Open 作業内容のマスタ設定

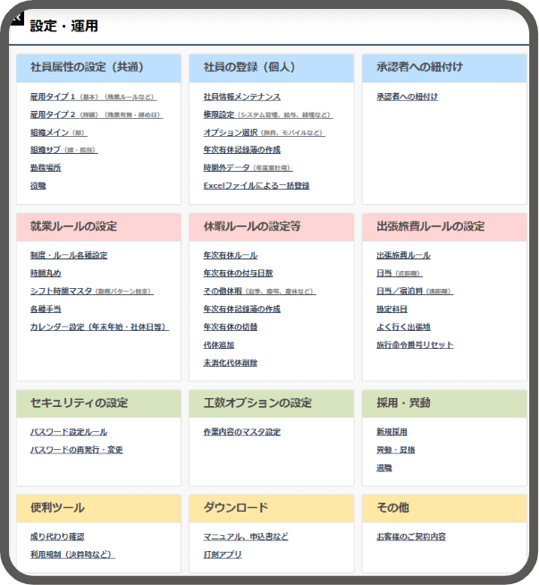[241, 432]
